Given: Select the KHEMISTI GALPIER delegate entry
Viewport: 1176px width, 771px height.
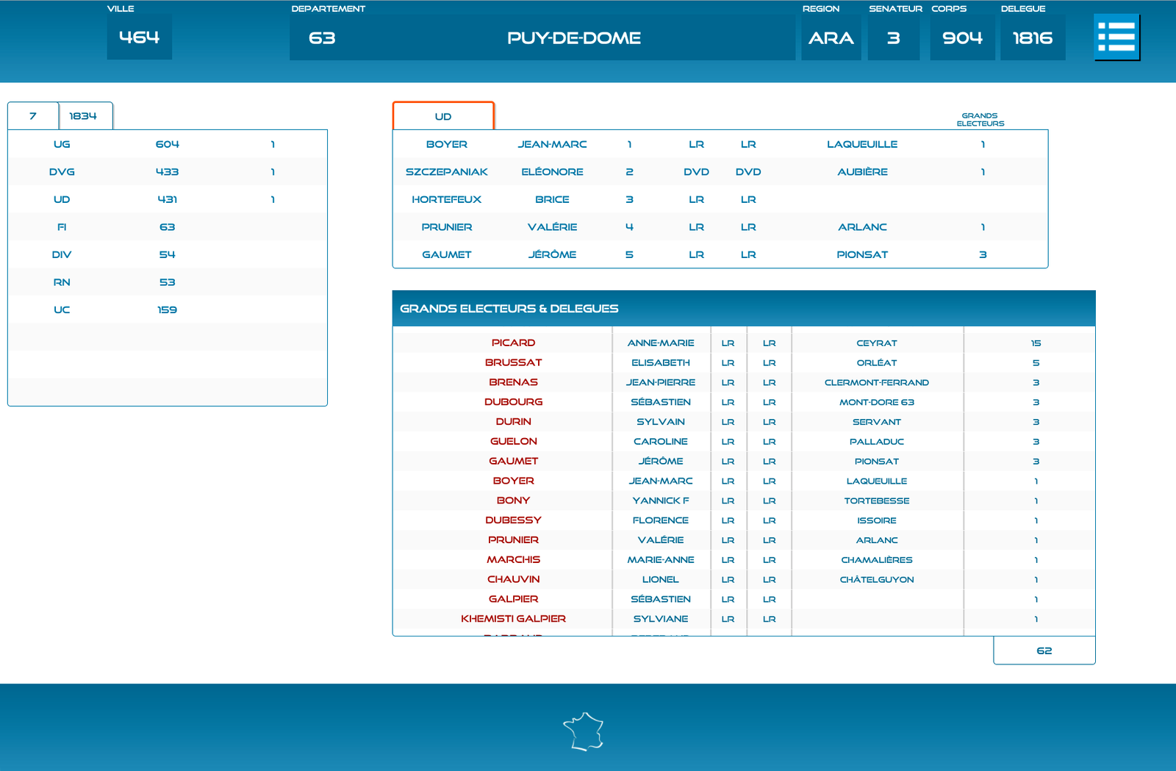Looking at the screenshot, I should tap(513, 619).
